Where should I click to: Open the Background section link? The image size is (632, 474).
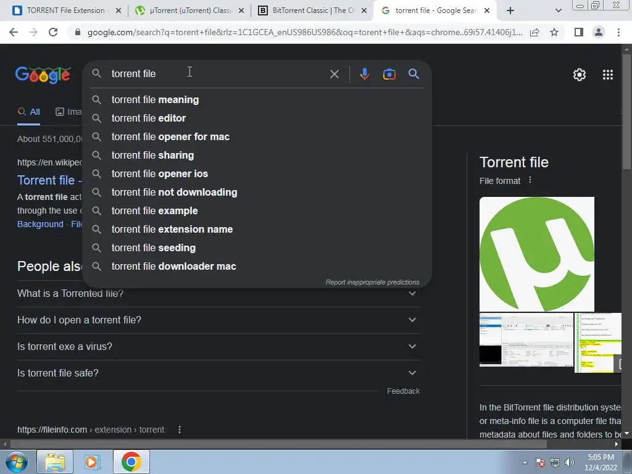pos(40,224)
